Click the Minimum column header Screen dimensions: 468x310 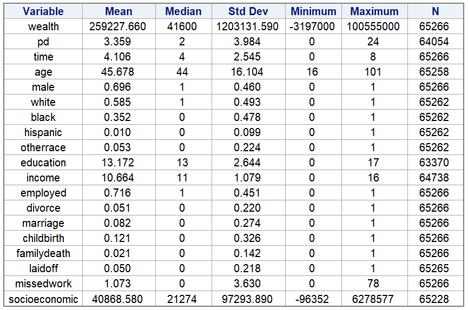313,11
